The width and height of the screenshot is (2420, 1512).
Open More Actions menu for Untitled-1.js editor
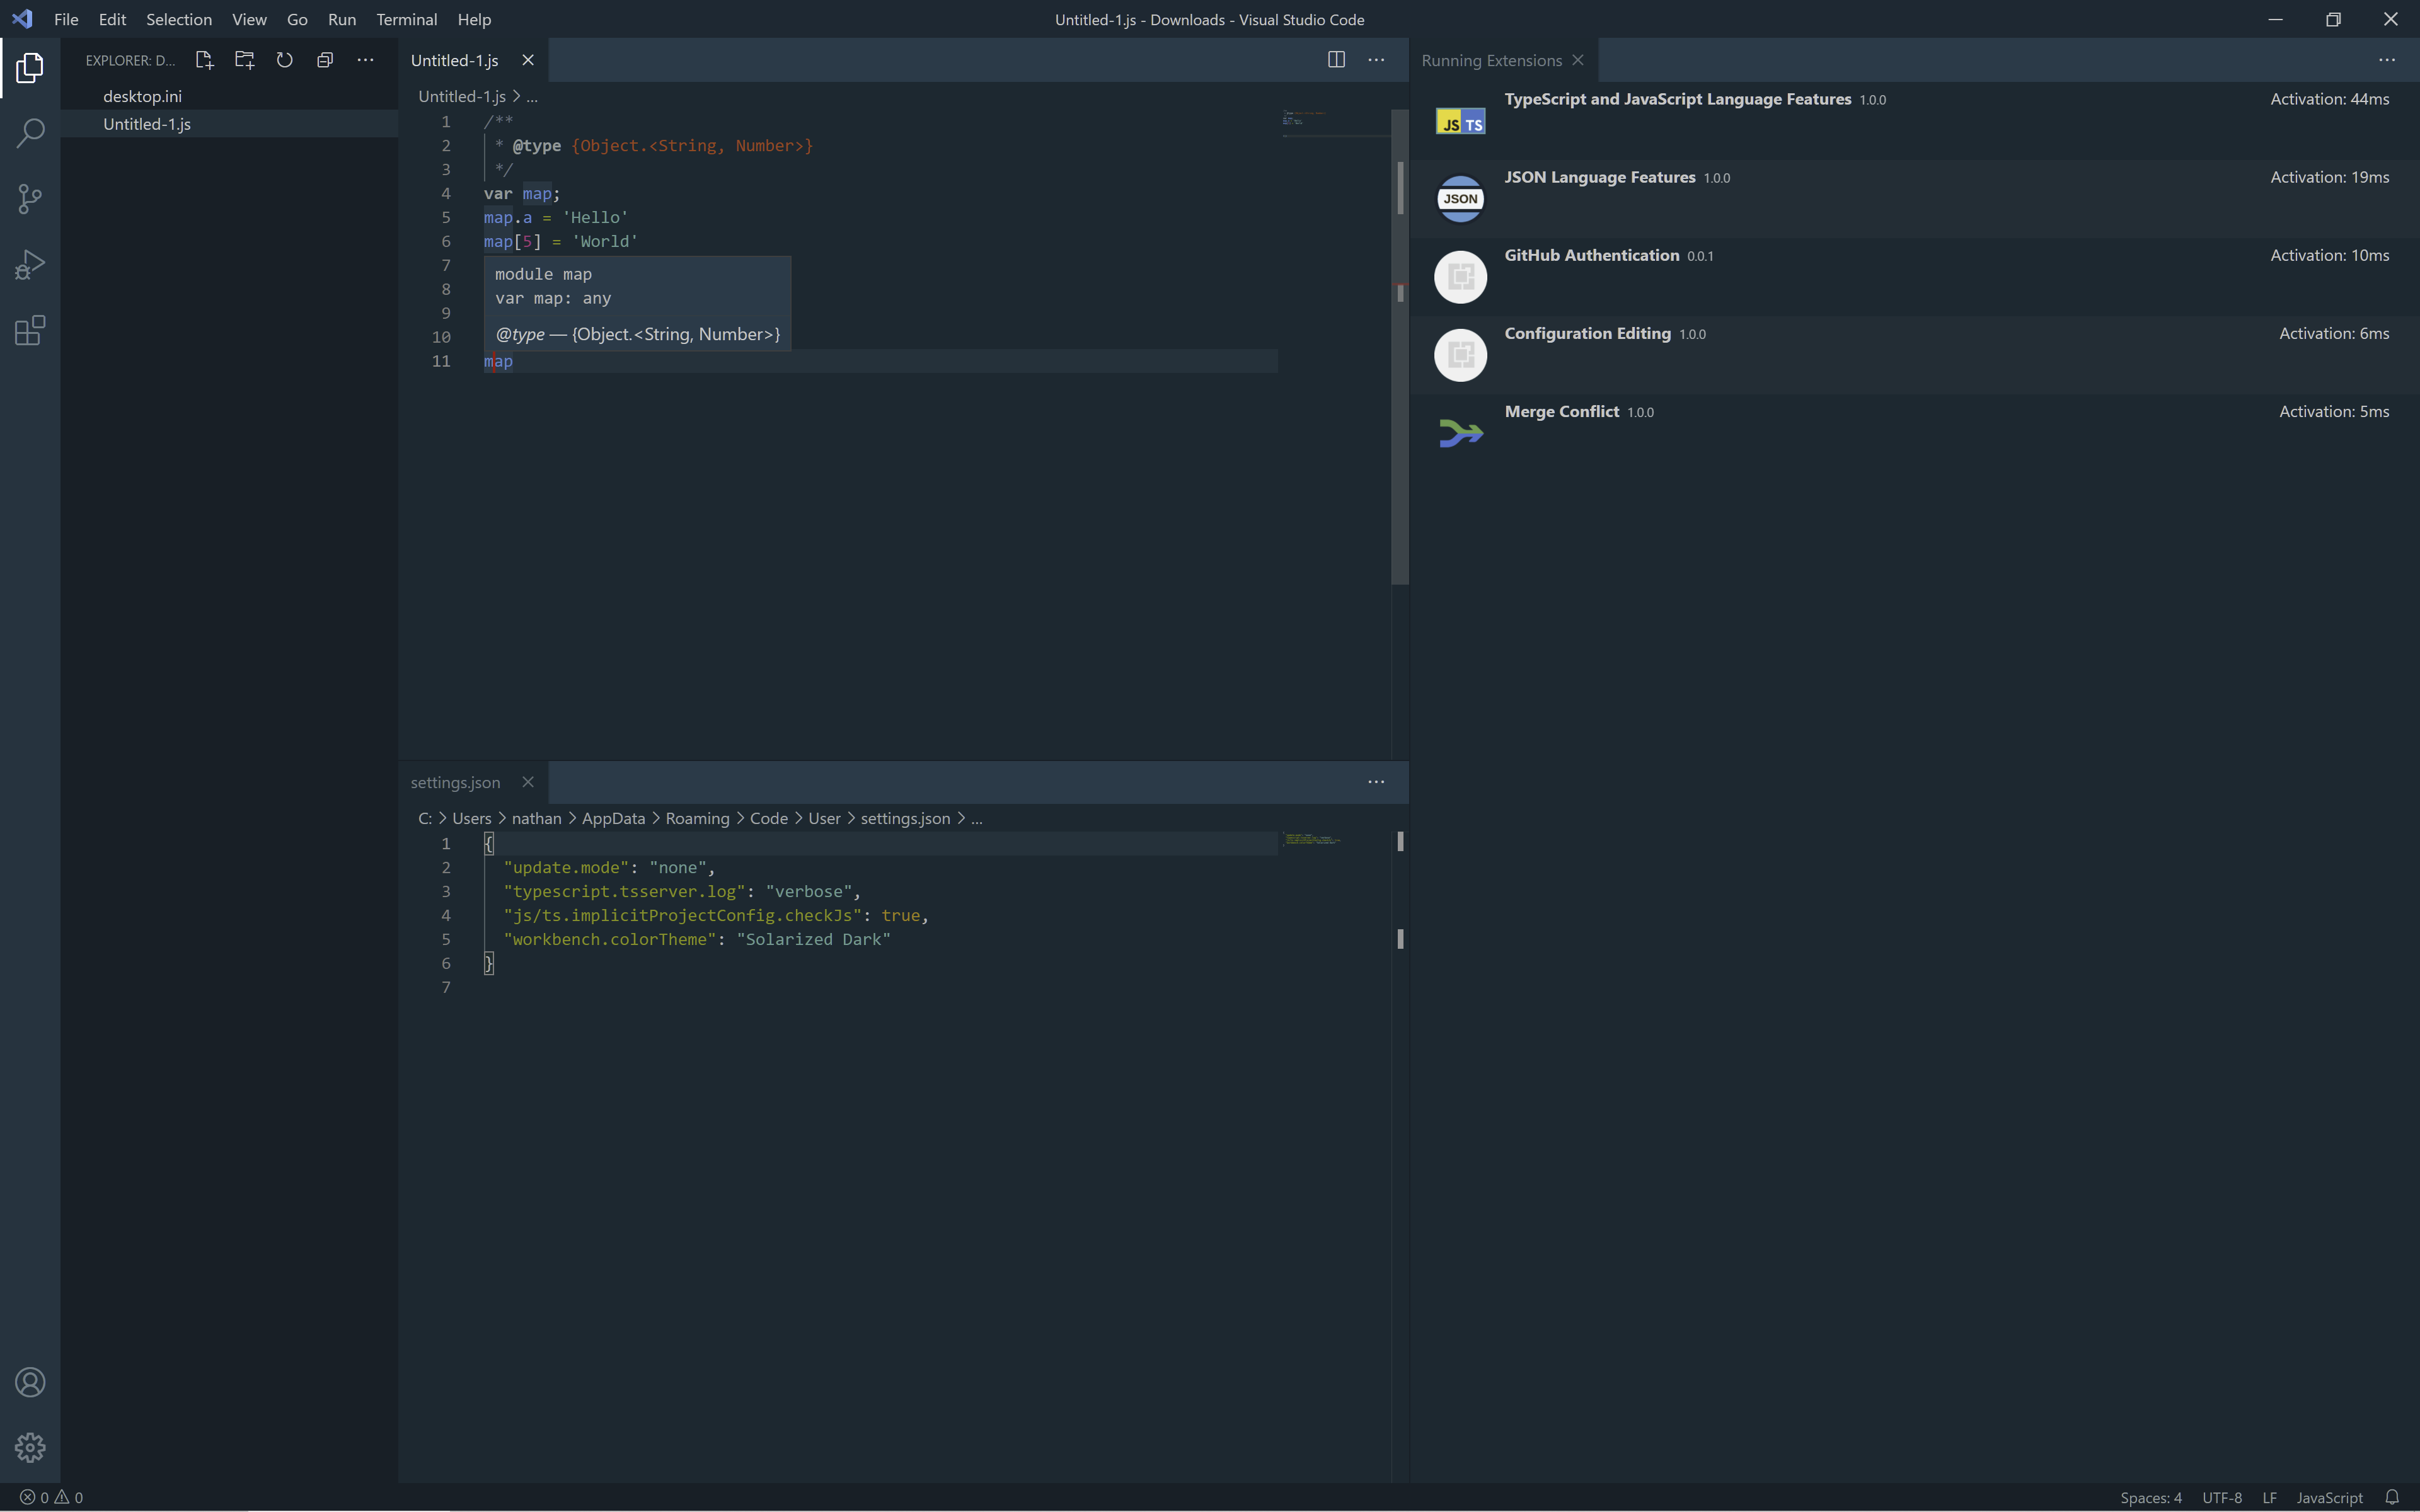[1377, 60]
